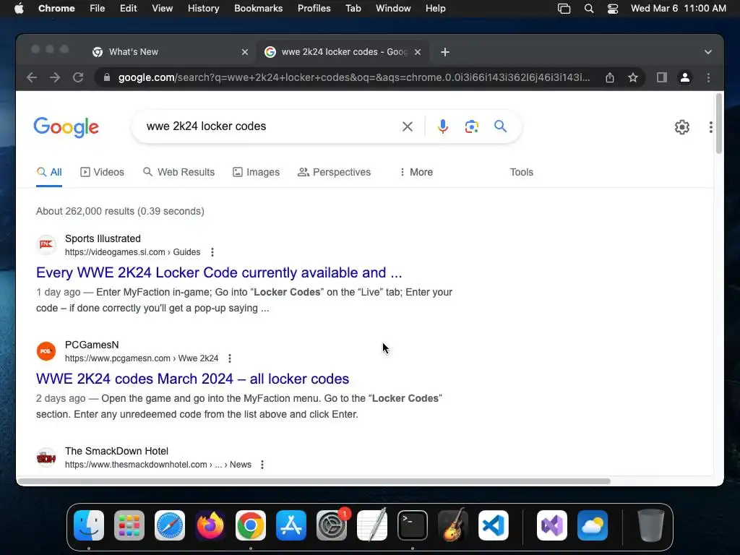Open the Apple menu
740x555 pixels.
pyautogui.click(x=19, y=9)
